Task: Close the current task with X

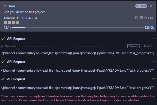Action: pyautogui.click(x=151, y=6)
